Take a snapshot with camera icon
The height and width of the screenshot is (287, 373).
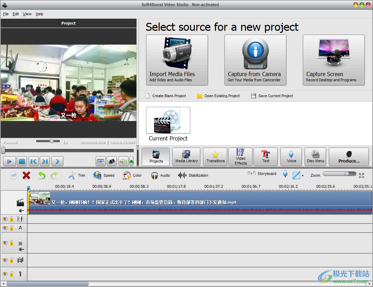pos(112,161)
